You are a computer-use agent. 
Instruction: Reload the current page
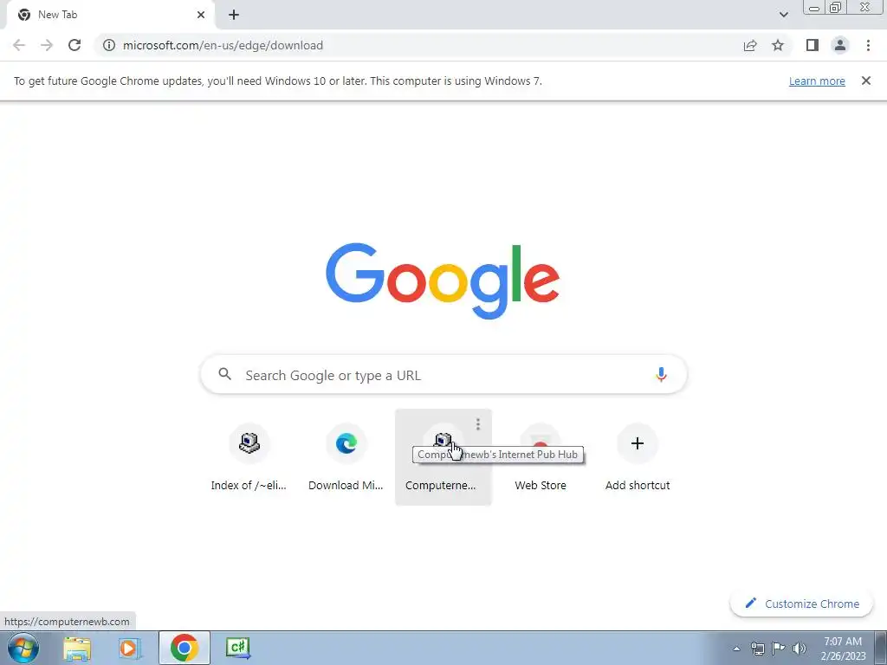74,45
